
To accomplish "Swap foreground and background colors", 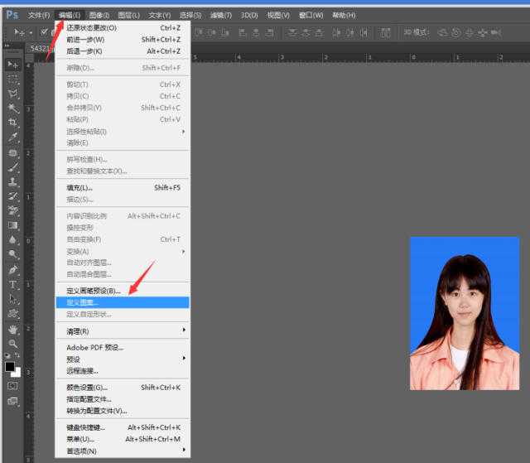I will (x=18, y=357).
